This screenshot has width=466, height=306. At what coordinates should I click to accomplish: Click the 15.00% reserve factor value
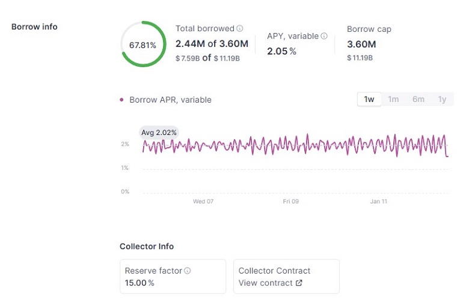click(139, 283)
